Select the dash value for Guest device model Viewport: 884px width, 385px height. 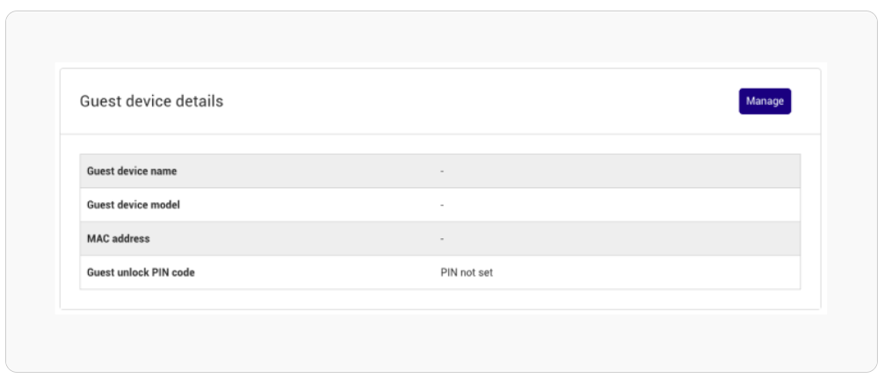442,205
